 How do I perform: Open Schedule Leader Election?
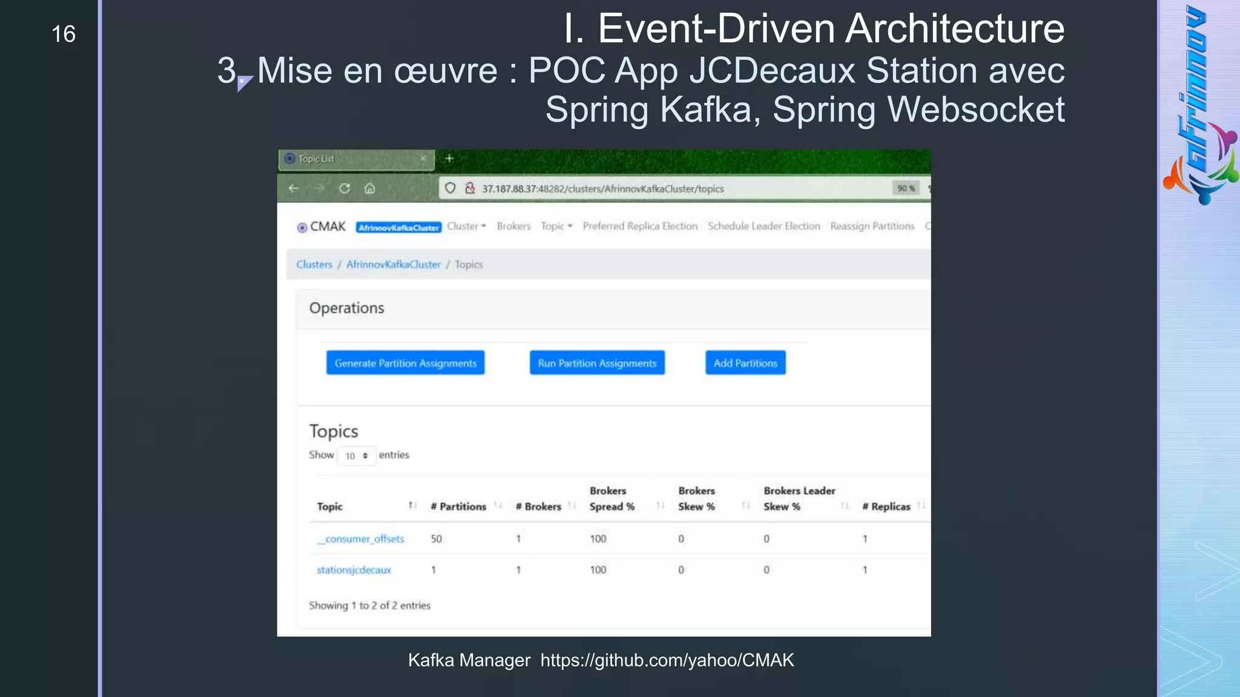[763, 226]
